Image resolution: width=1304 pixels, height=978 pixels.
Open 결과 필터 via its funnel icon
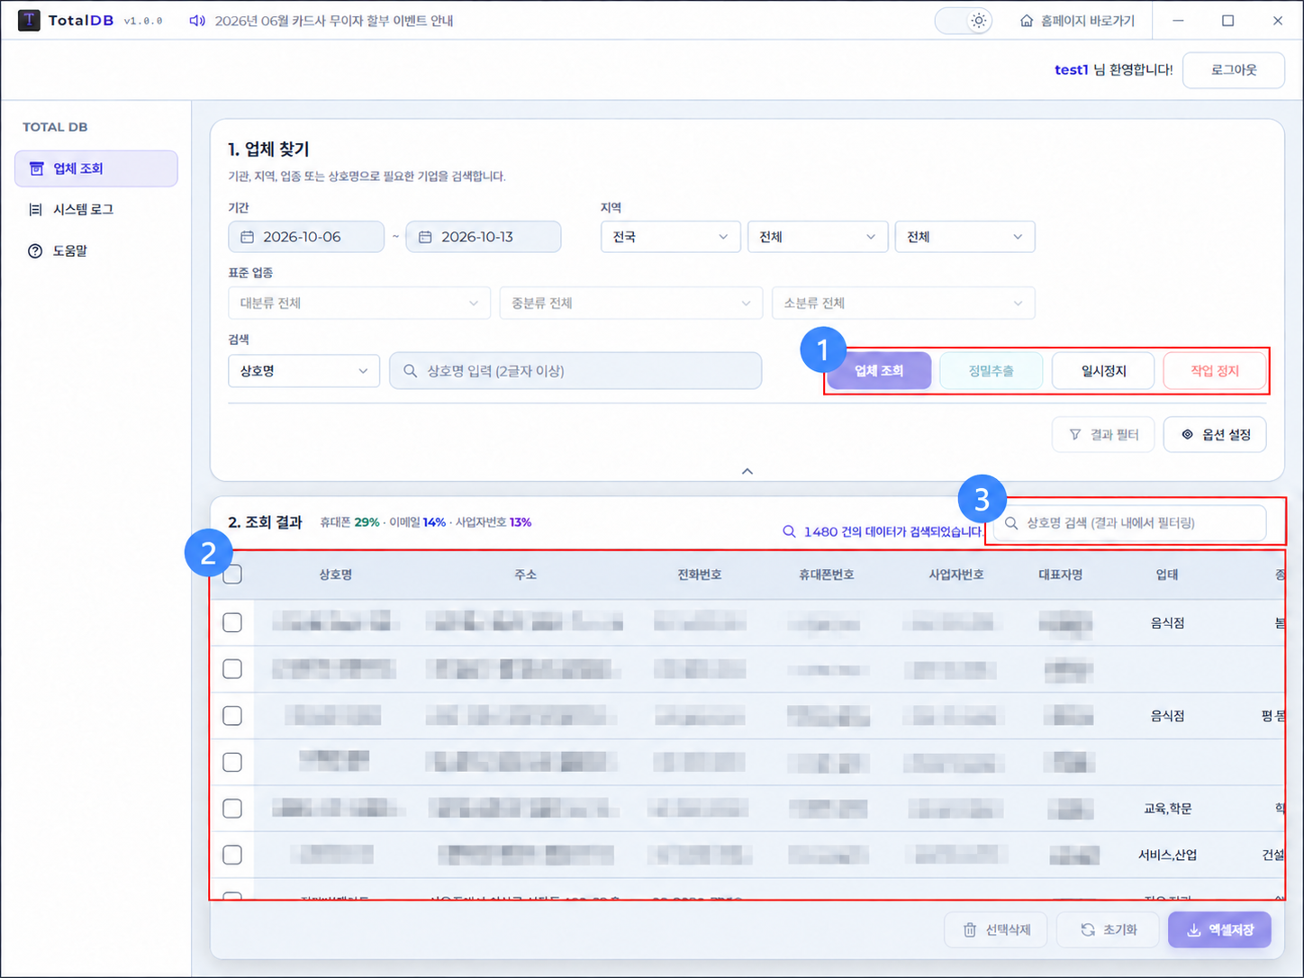click(1074, 435)
